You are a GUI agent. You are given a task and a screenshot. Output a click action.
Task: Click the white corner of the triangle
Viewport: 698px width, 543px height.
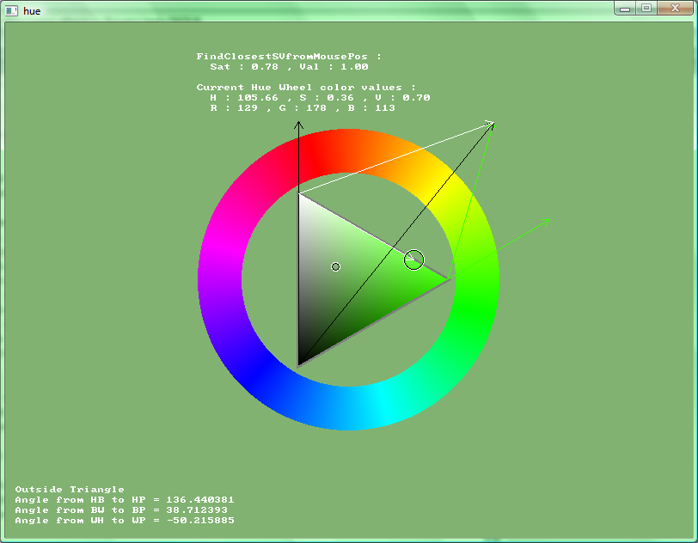[301, 197]
